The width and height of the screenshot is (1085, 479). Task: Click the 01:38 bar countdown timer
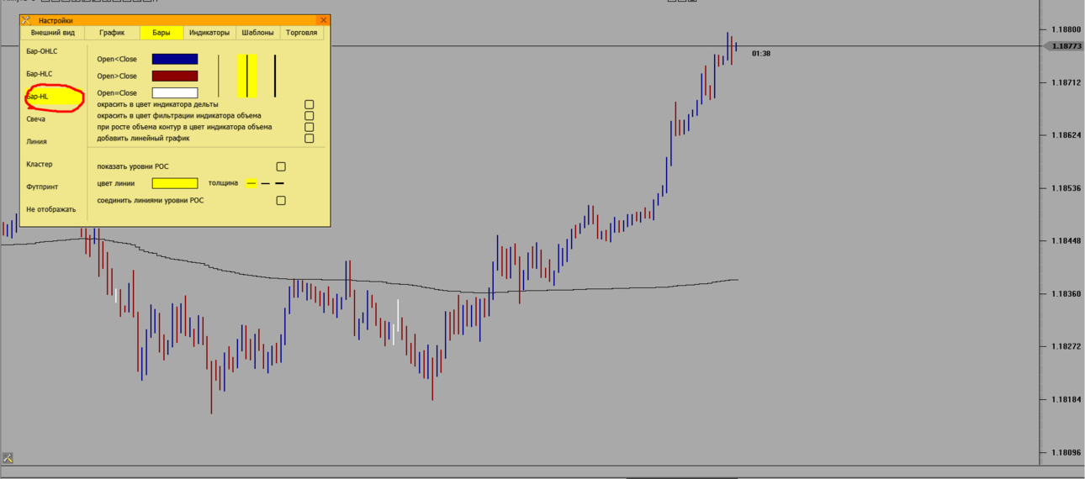pos(761,54)
